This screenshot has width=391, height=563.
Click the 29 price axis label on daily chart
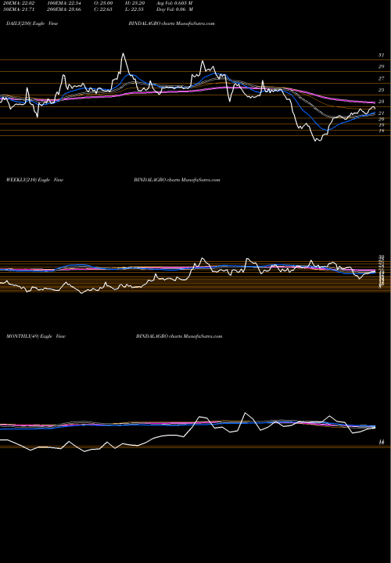coord(381,66)
